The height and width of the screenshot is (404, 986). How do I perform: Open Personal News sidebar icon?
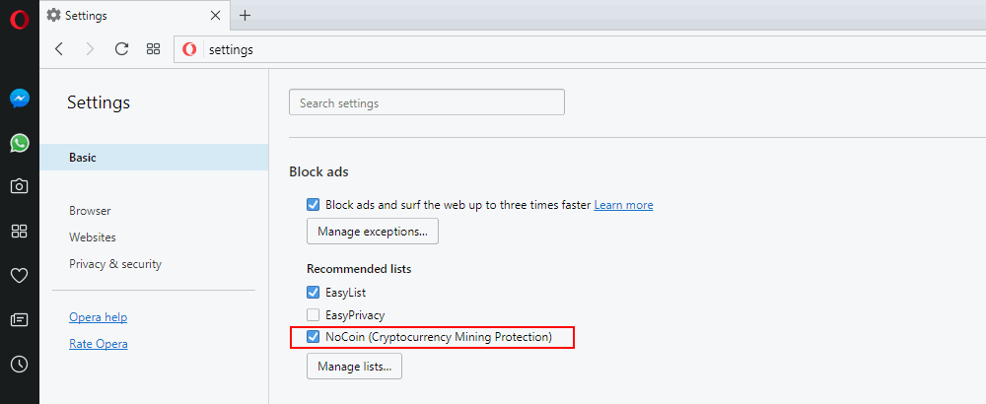tap(19, 319)
